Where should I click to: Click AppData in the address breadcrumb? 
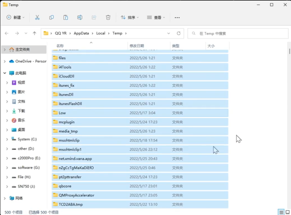pos(81,33)
